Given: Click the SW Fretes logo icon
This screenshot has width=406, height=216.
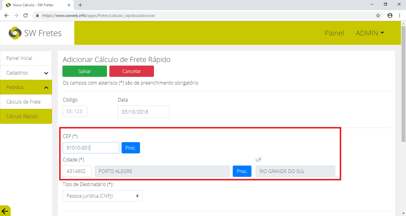Looking at the screenshot, I should [15, 33].
